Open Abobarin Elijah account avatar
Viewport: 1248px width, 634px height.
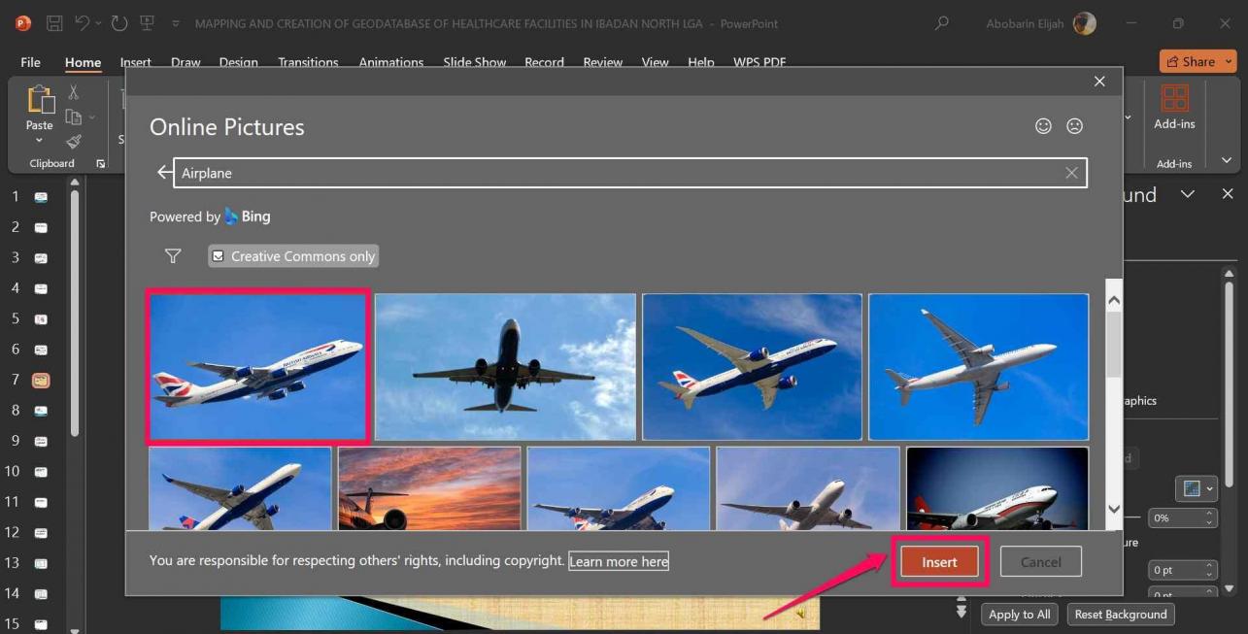[x=1084, y=23]
